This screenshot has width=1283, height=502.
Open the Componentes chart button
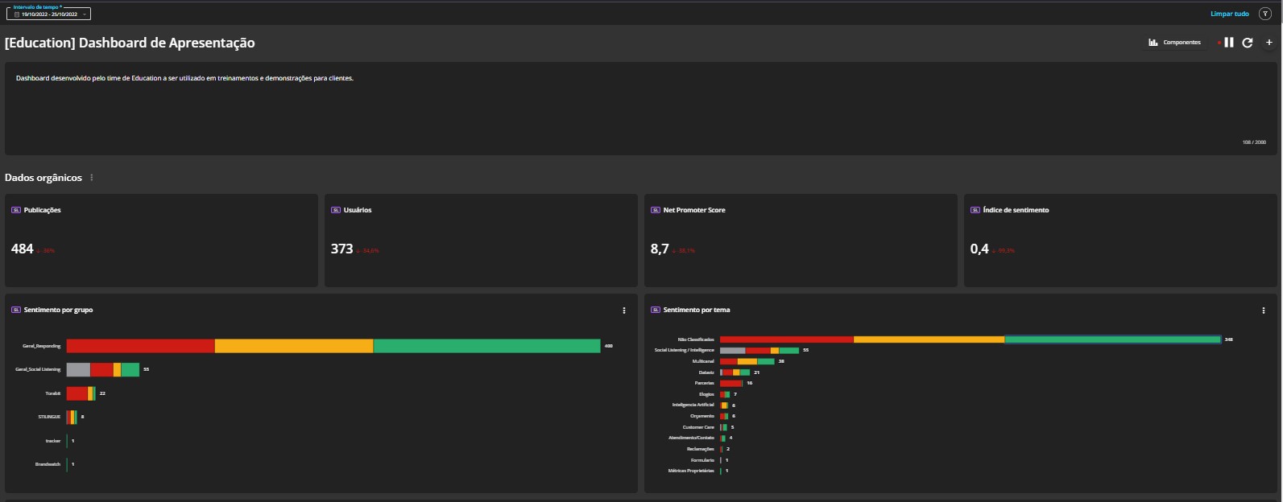[1175, 43]
